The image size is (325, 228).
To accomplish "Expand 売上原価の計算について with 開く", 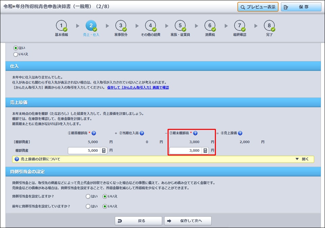I will click(x=302, y=159).
